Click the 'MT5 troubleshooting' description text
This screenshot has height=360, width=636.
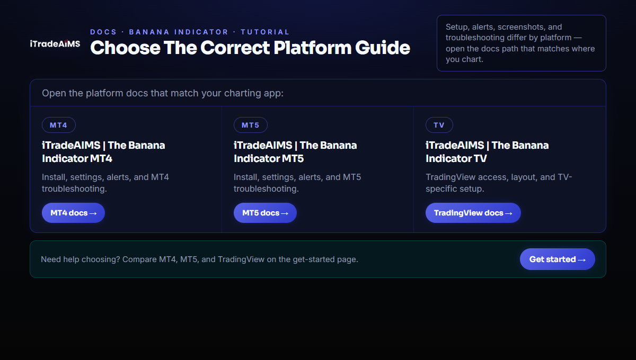pos(297,183)
